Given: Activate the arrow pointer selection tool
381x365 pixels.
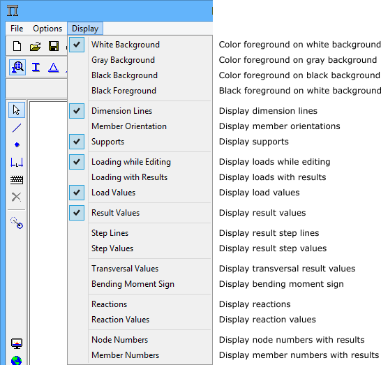Looking at the screenshot, I should [17, 110].
